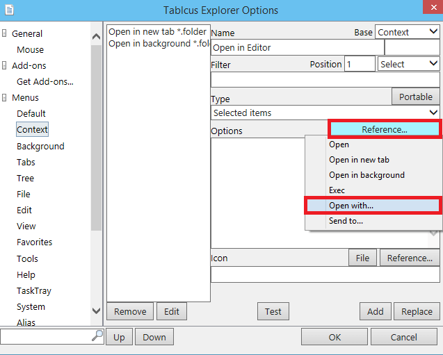Collapse the General tree section
This screenshot has height=355, width=443.
coord(4,33)
